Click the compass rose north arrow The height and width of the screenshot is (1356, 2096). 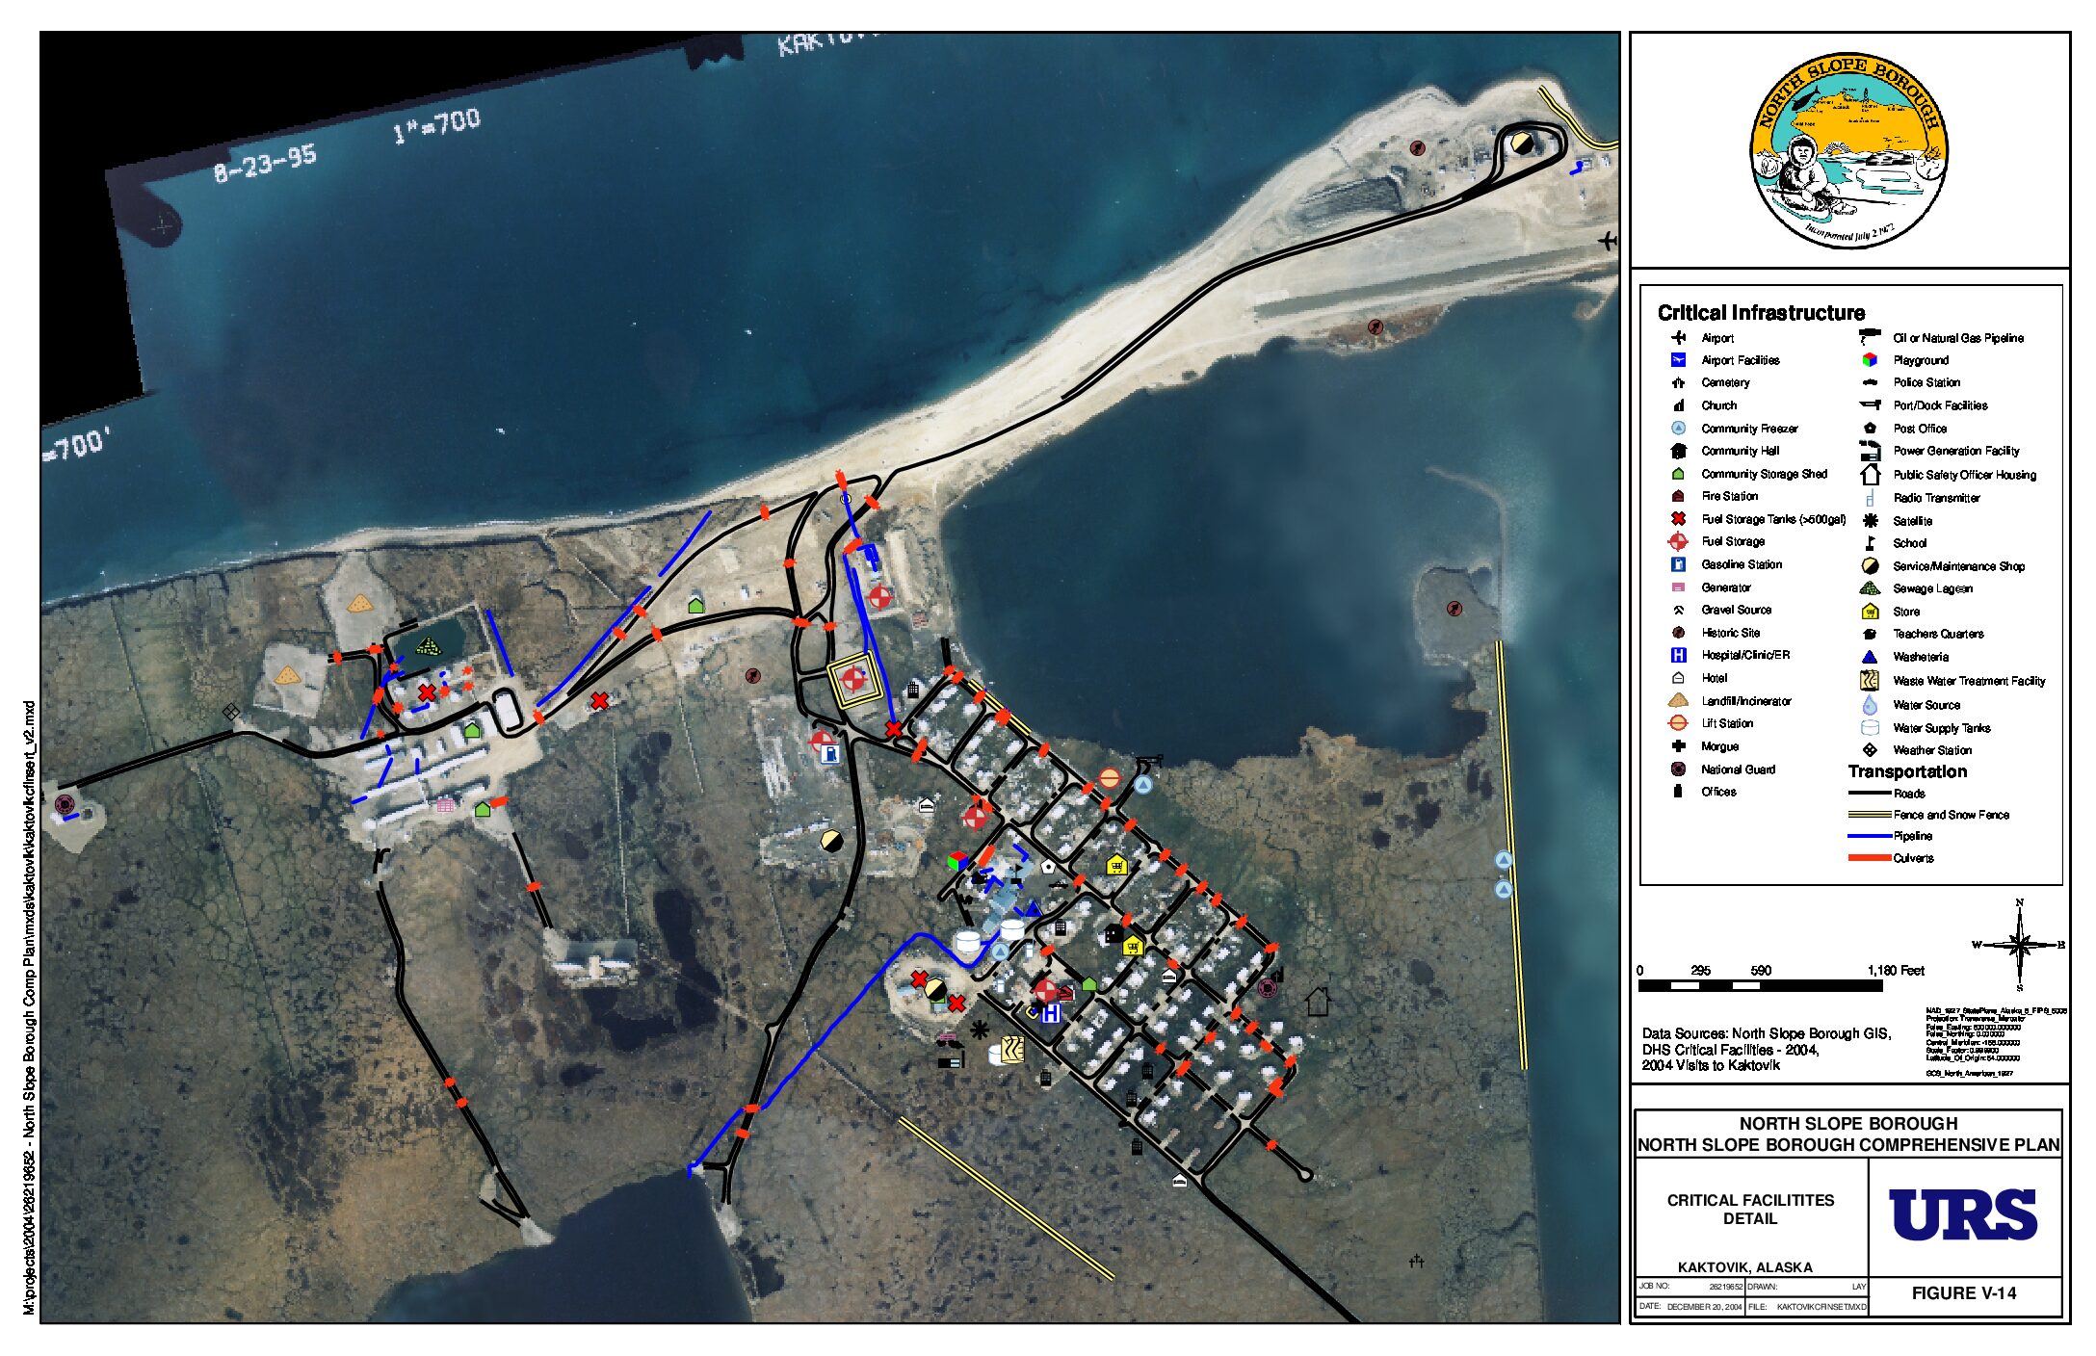[x=2019, y=945]
